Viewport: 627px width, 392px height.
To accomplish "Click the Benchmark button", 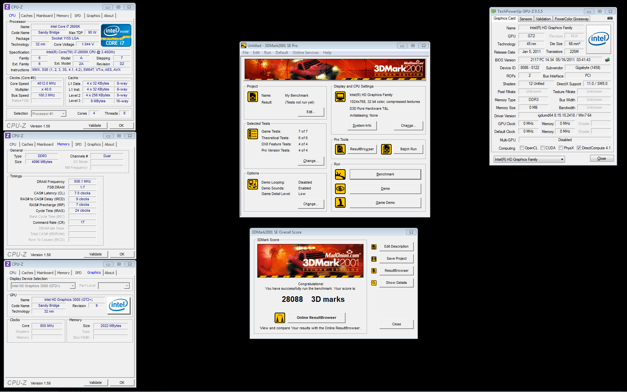I will pos(385,174).
